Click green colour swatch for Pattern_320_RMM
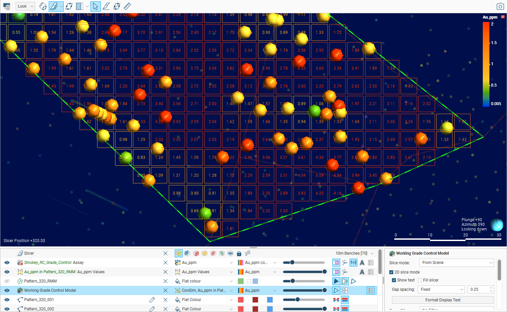507x312 pixels. pyautogui.click(x=241, y=281)
